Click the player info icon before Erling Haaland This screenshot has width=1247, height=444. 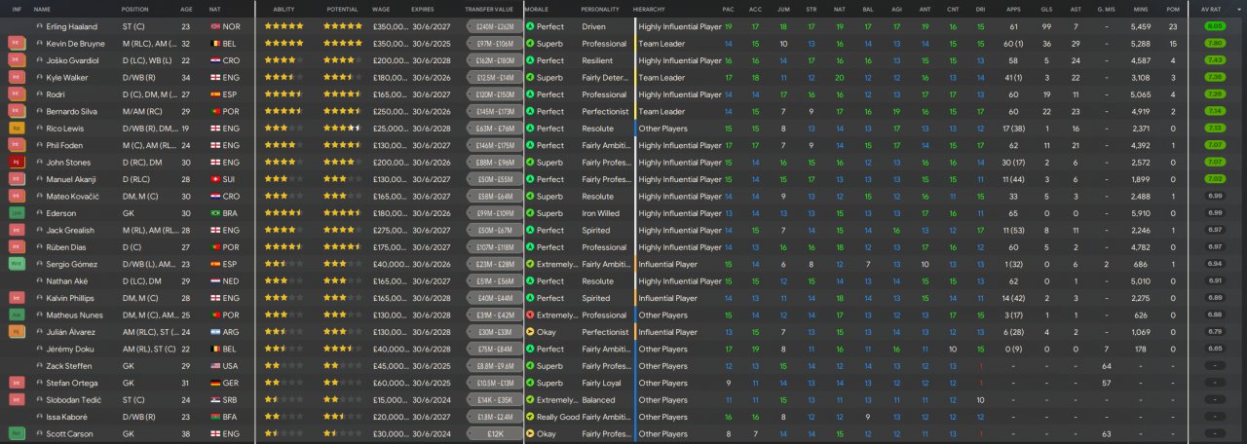(39, 27)
